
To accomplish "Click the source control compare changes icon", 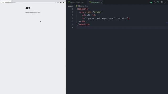I will pyautogui.click(x=155, y=2).
